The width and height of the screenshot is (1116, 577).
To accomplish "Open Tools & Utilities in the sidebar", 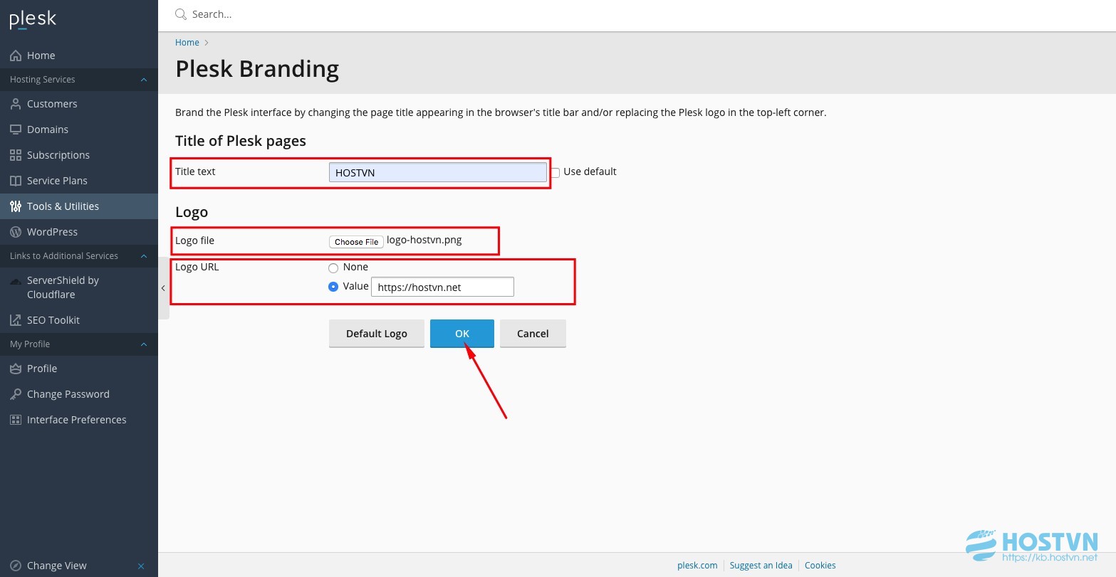I will coord(79,206).
